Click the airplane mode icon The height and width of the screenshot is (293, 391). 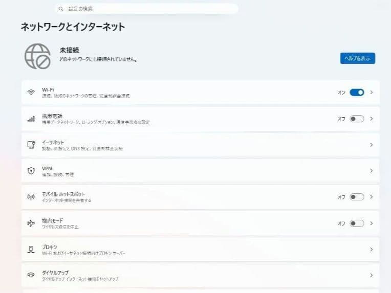(x=31, y=223)
